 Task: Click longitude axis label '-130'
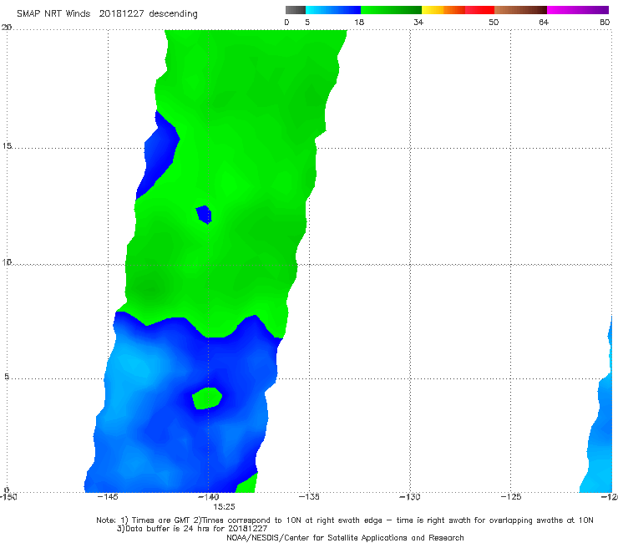[410, 497]
